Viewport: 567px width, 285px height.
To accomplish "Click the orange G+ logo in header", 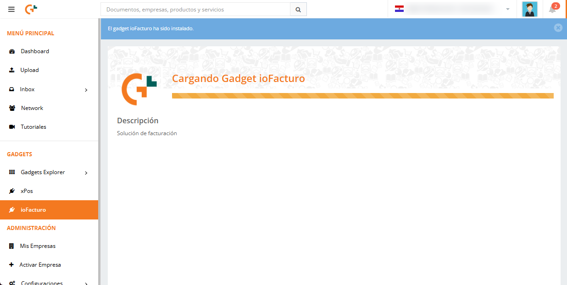I will coord(31,9).
